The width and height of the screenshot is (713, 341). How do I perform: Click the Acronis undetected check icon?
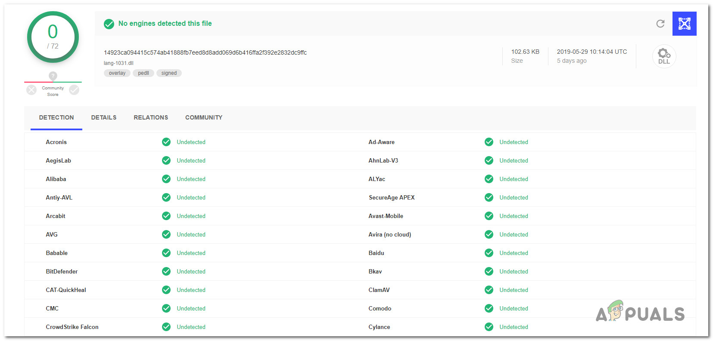click(166, 142)
